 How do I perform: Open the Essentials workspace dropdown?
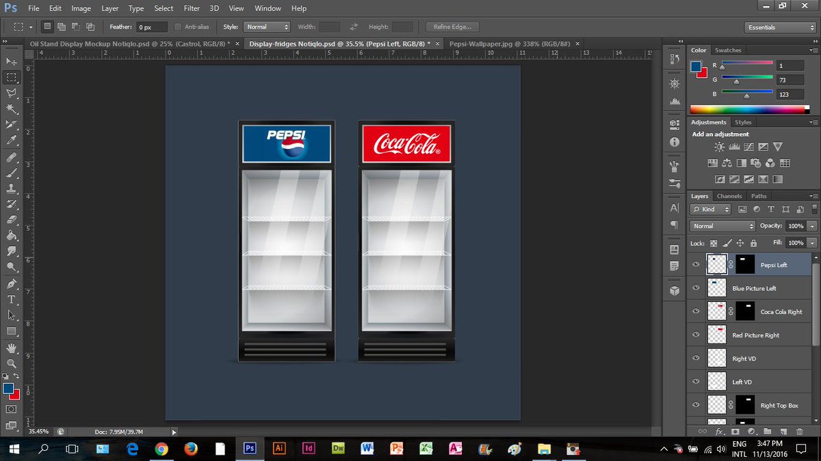(780, 27)
